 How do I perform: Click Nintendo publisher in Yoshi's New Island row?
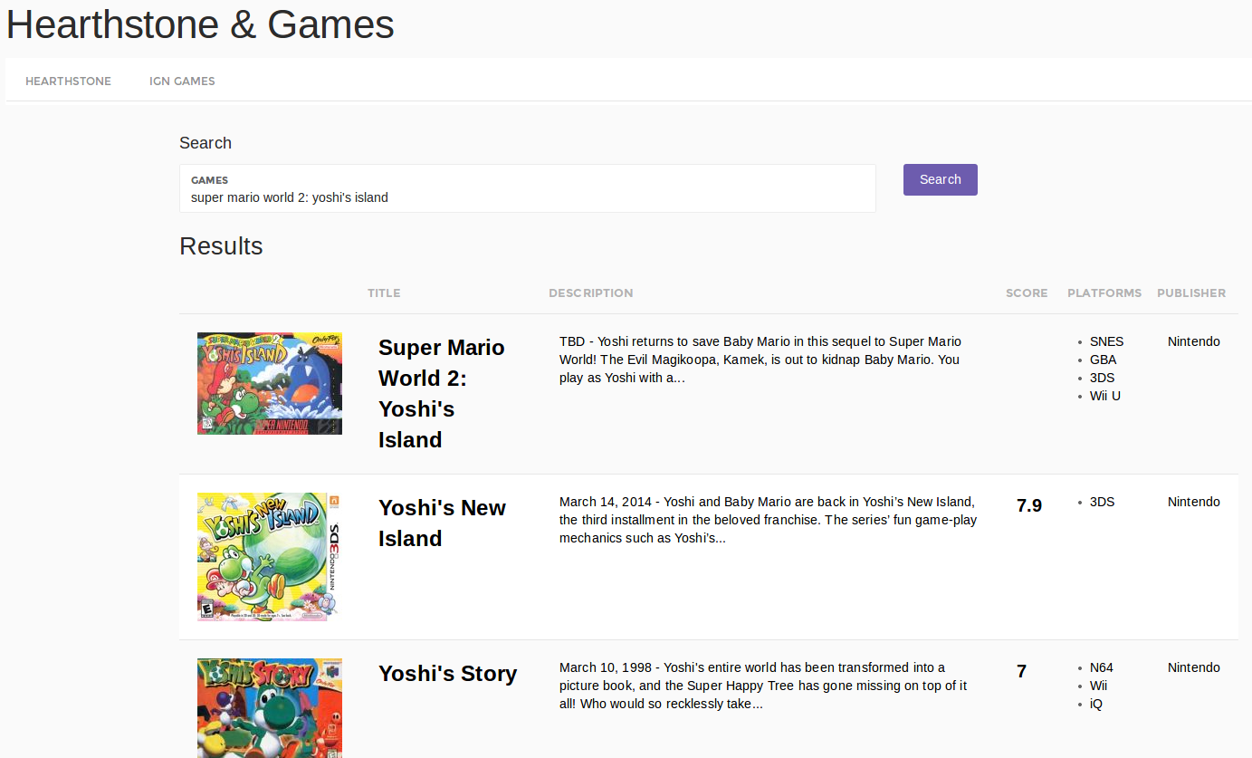(x=1194, y=502)
